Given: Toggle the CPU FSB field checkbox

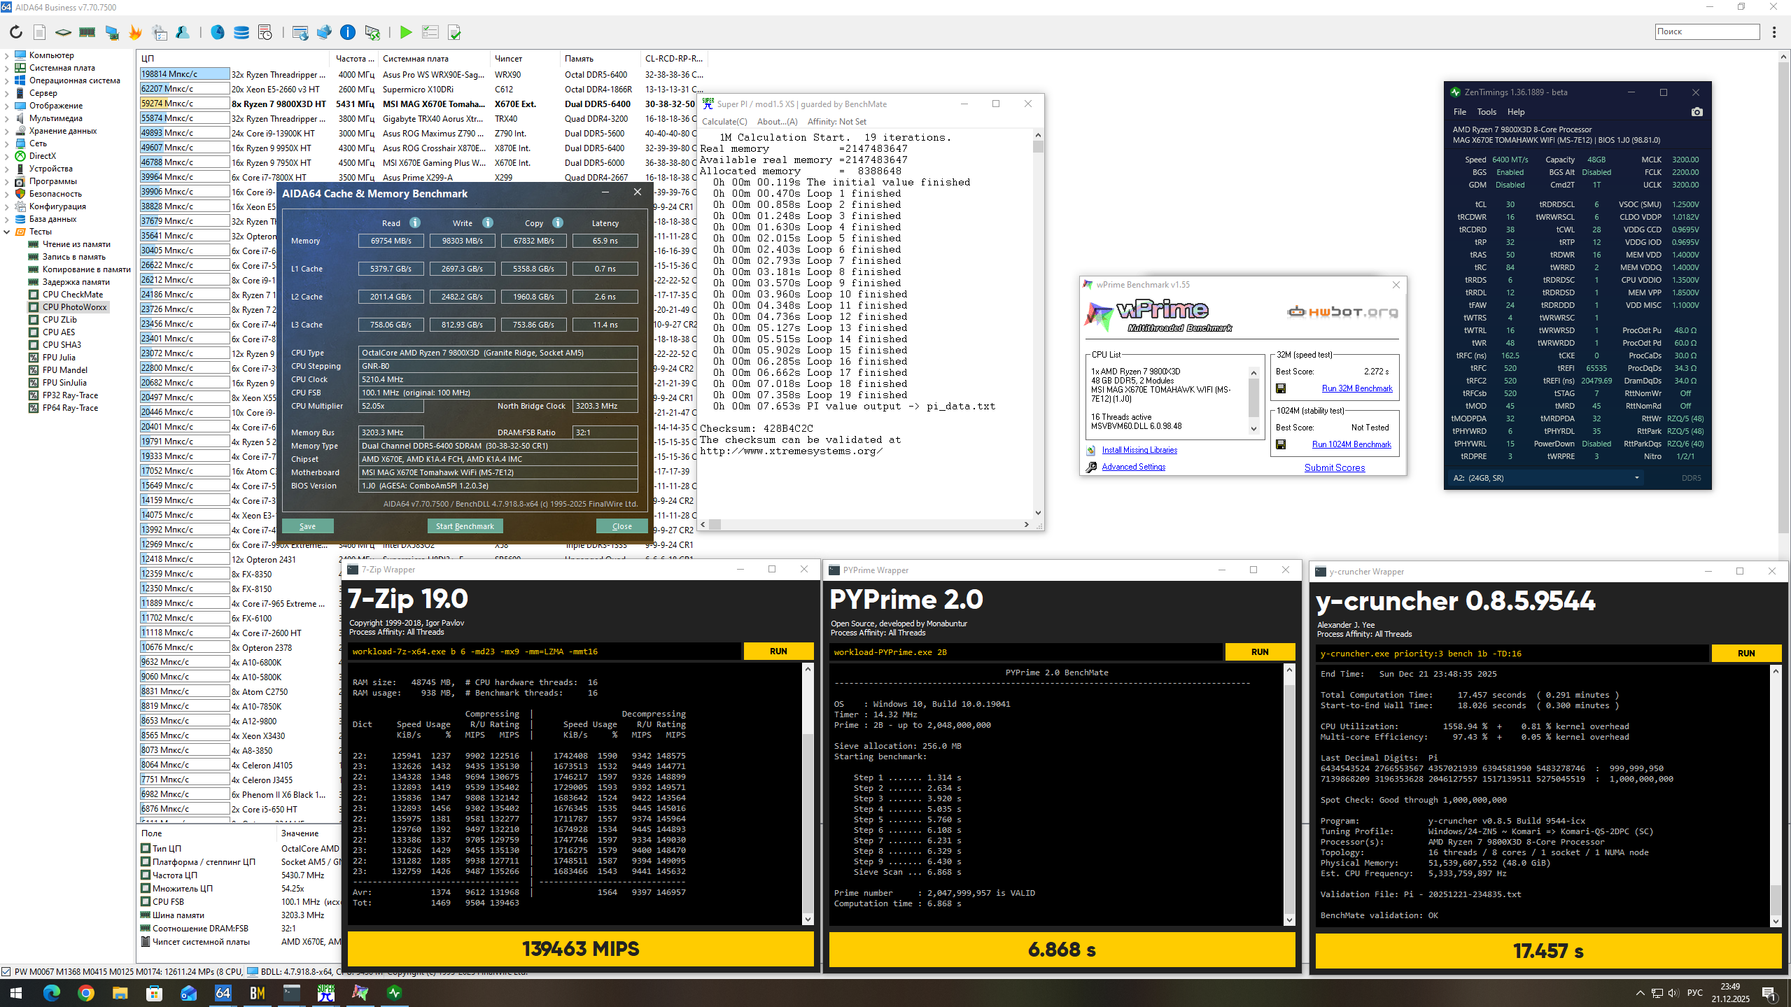Looking at the screenshot, I should tap(146, 901).
